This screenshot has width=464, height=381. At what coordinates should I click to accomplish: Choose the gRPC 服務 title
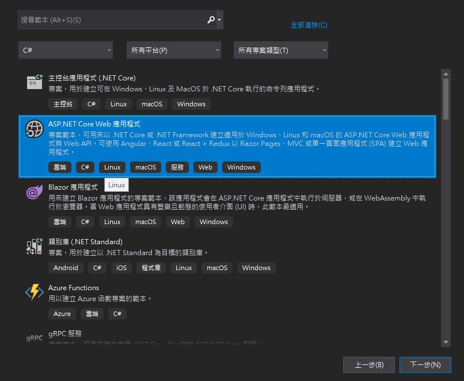click(x=65, y=333)
